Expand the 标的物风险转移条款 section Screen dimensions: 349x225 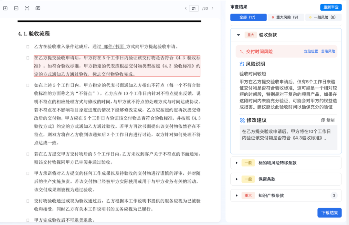[236, 163]
